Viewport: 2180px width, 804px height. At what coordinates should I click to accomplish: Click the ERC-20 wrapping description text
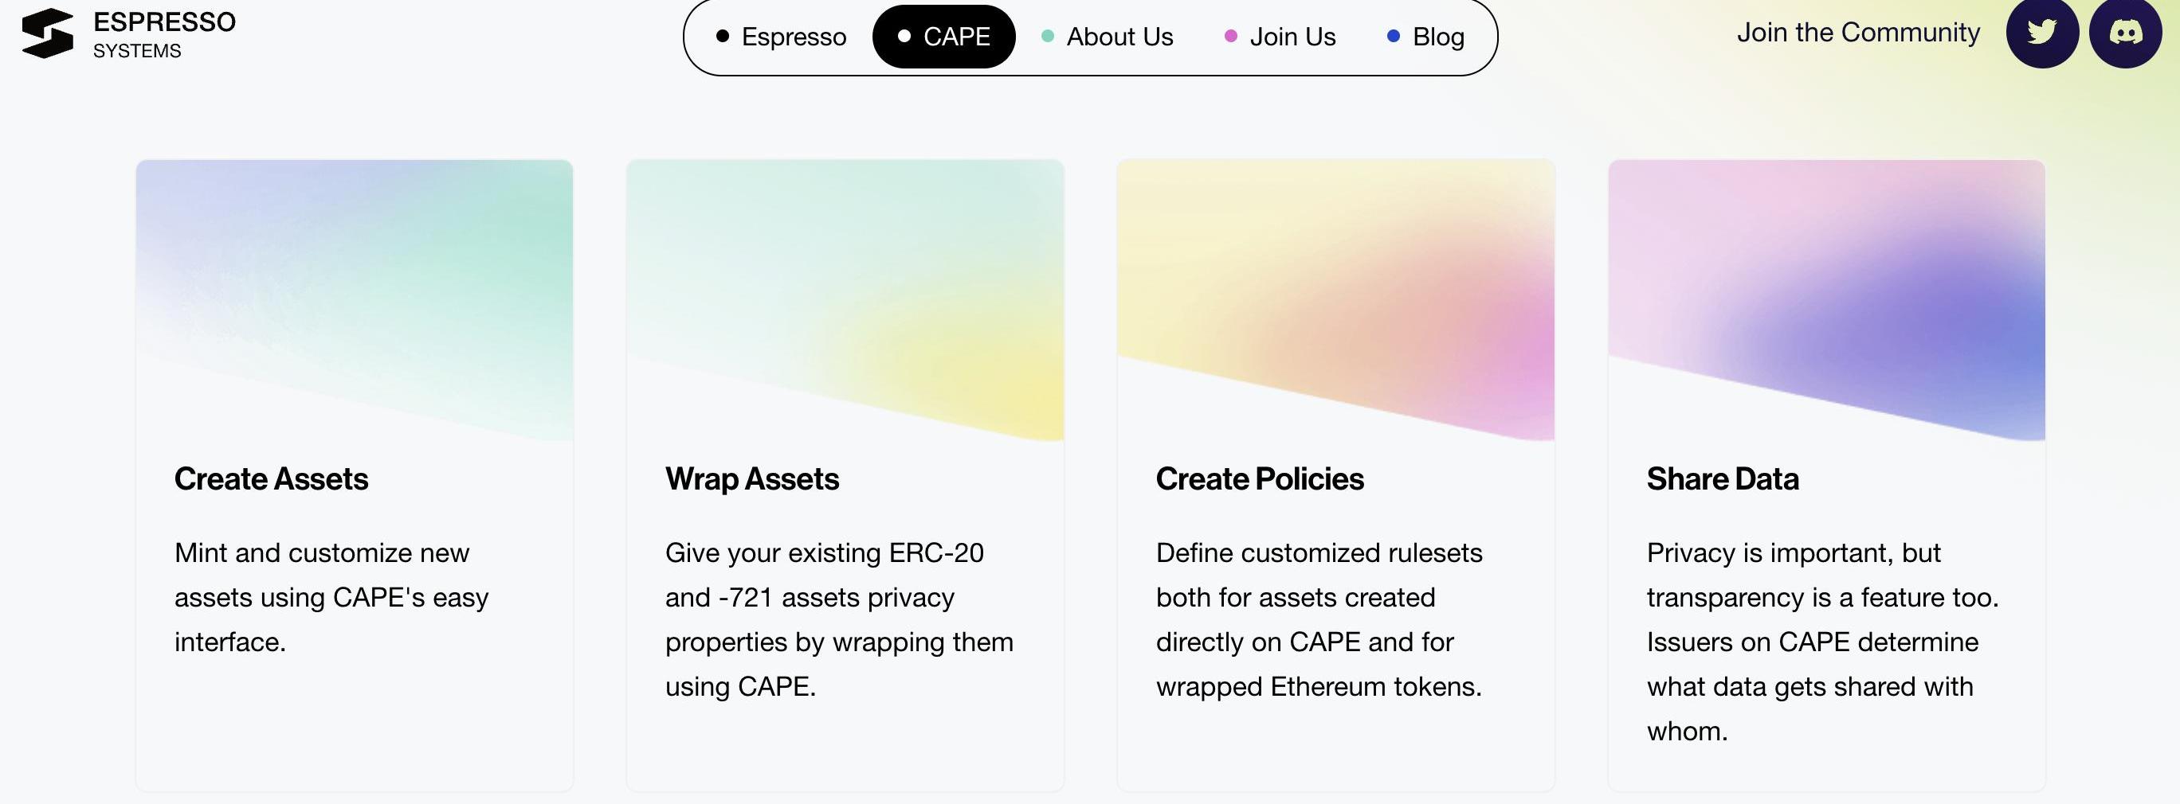(839, 619)
